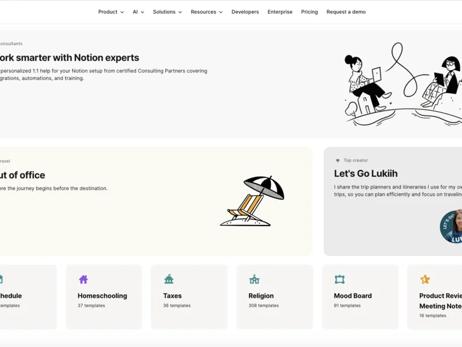This screenshot has width=462, height=347.
Task: Click the Solutions dropdown chevron
Action: [180, 12]
